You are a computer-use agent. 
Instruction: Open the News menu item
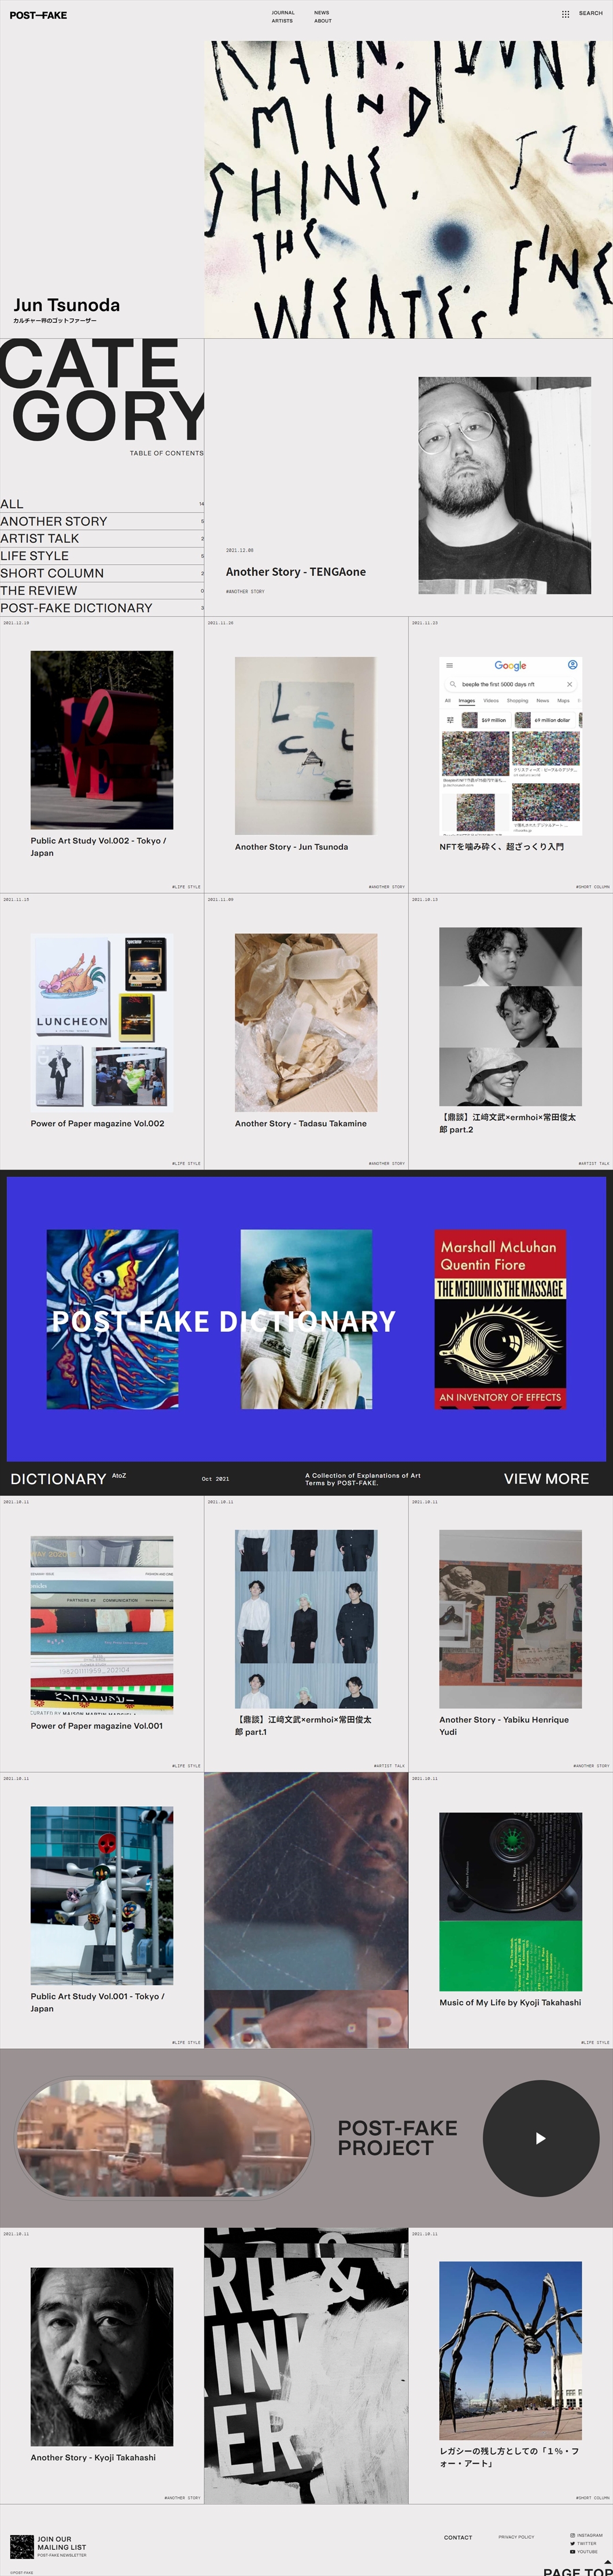[322, 13]
